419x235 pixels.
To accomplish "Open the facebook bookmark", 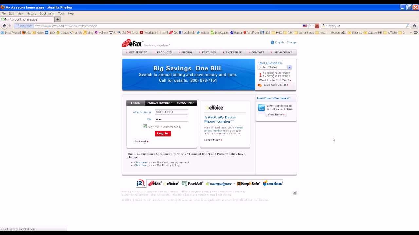I will (x=187, y=33).
